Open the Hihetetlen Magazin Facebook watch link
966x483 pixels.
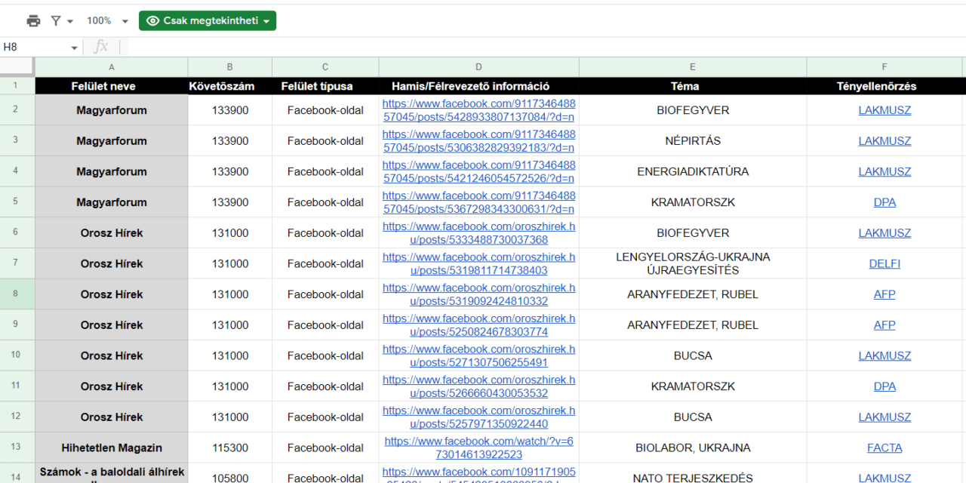pos(478,448)
